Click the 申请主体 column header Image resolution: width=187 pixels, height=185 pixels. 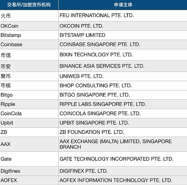(122, 5)
